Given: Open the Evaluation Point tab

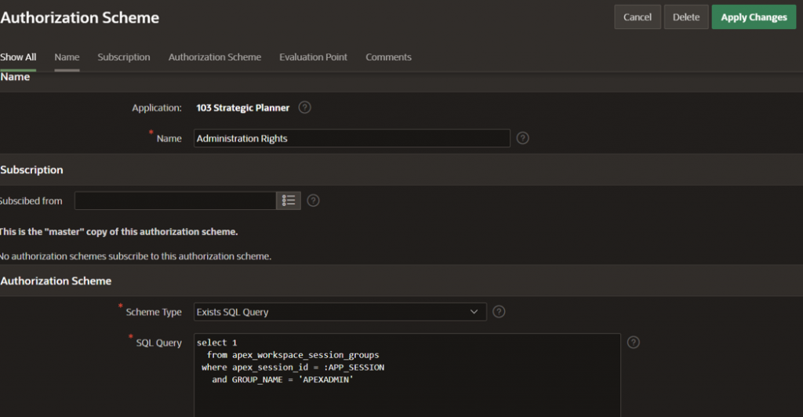Looking at the screenshot, I should click(313, 57).
